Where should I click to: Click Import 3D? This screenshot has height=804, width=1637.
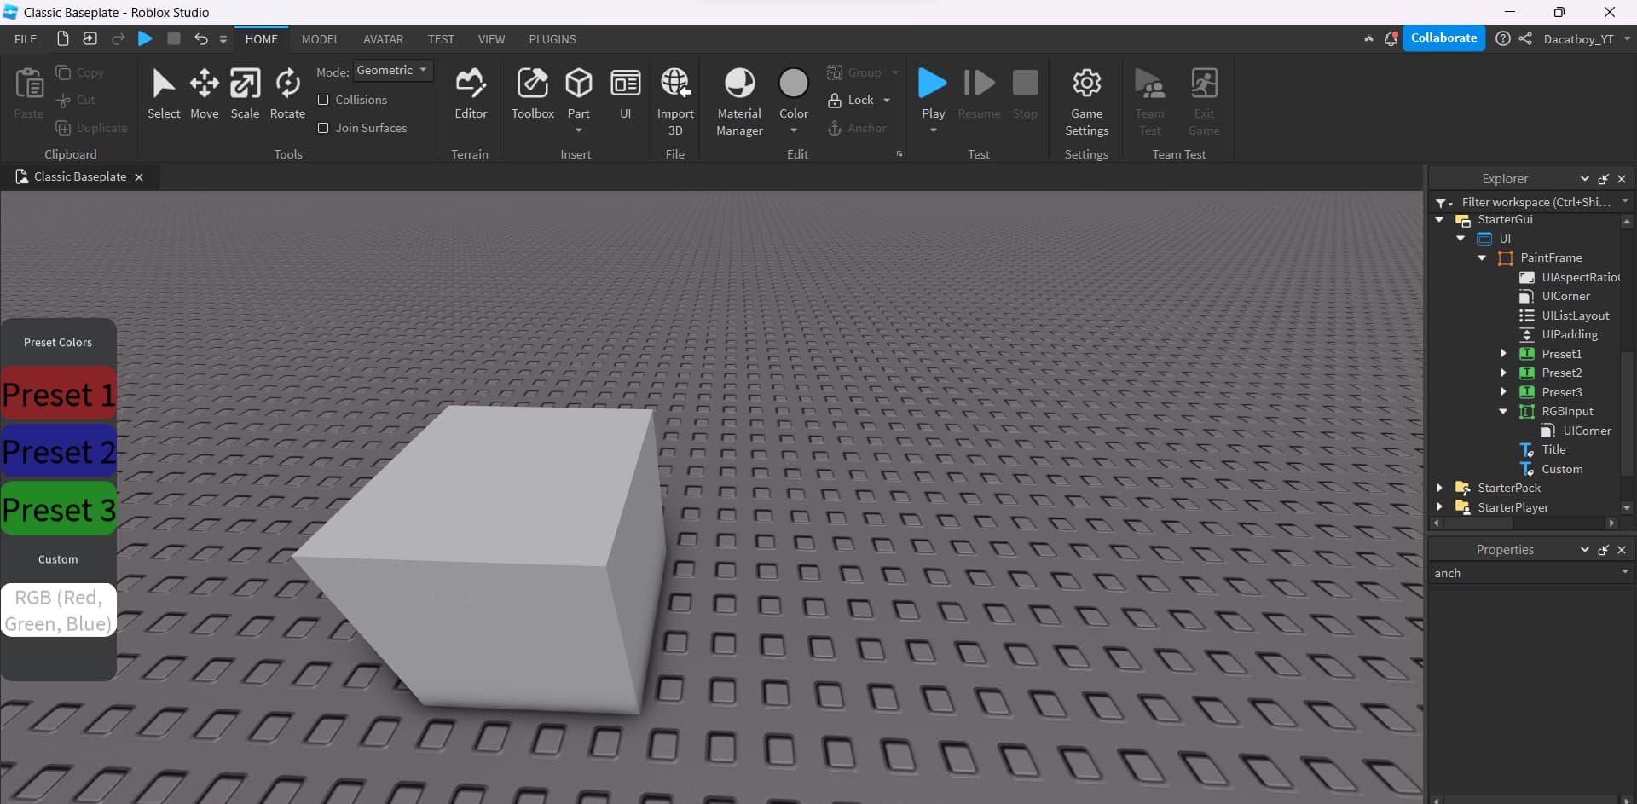[x=675, y=101]
